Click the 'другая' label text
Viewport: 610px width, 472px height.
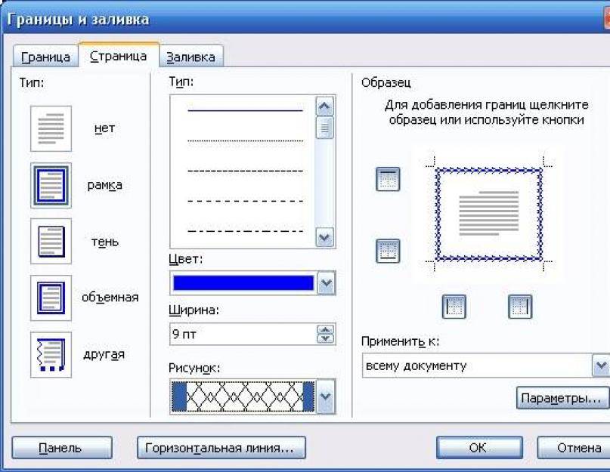click(104, 355)
